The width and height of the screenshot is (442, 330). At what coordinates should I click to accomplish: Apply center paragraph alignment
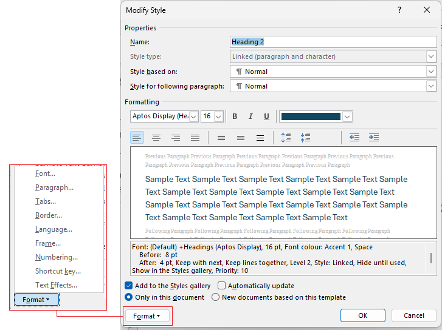pos(156,138)
